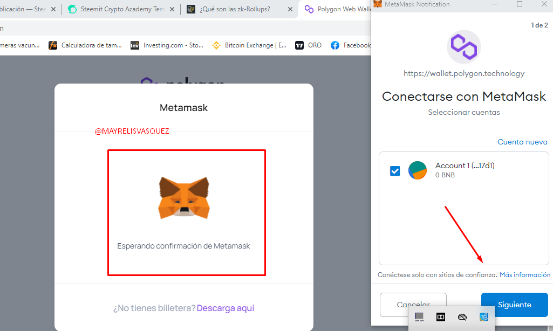
Task: Open the meras vacun... bookmark
Action: (x=20, y=45)
